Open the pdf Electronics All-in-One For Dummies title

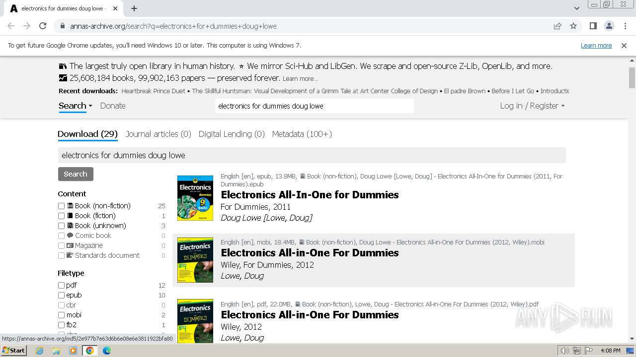[x=310, y=315]
